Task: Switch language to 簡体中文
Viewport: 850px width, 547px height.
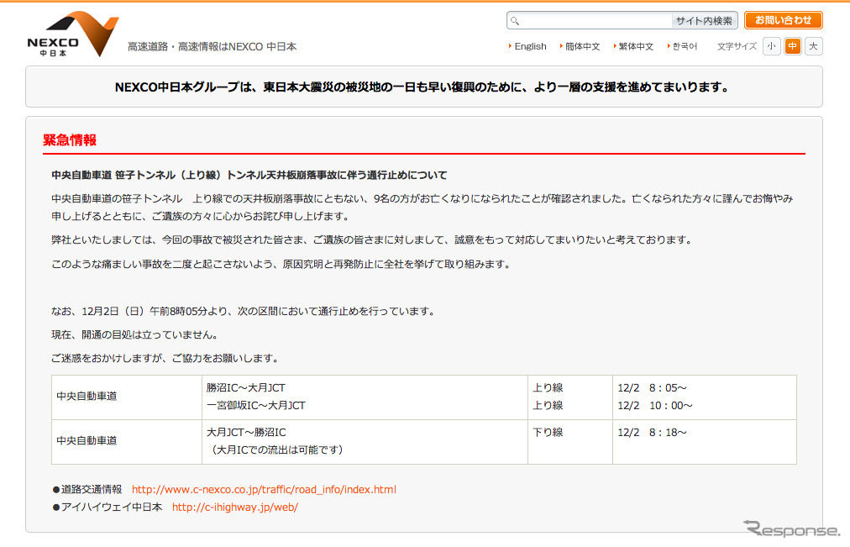Action: pos(582,47)
